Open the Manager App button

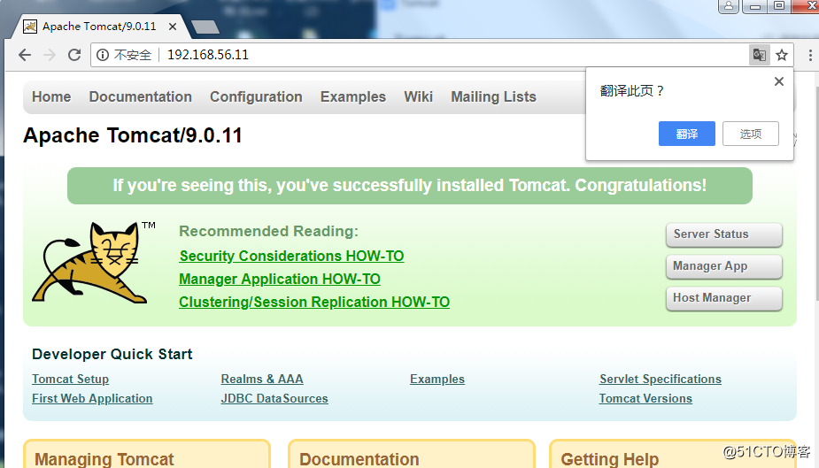724,266
